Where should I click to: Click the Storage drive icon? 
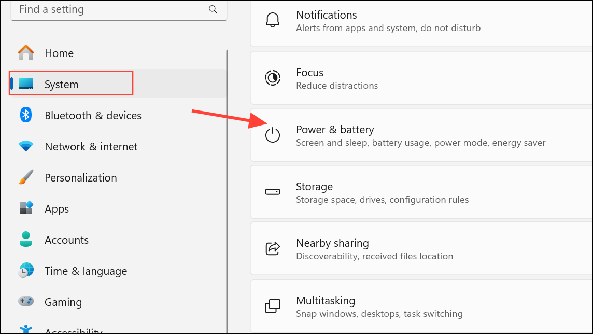[273, 191]
